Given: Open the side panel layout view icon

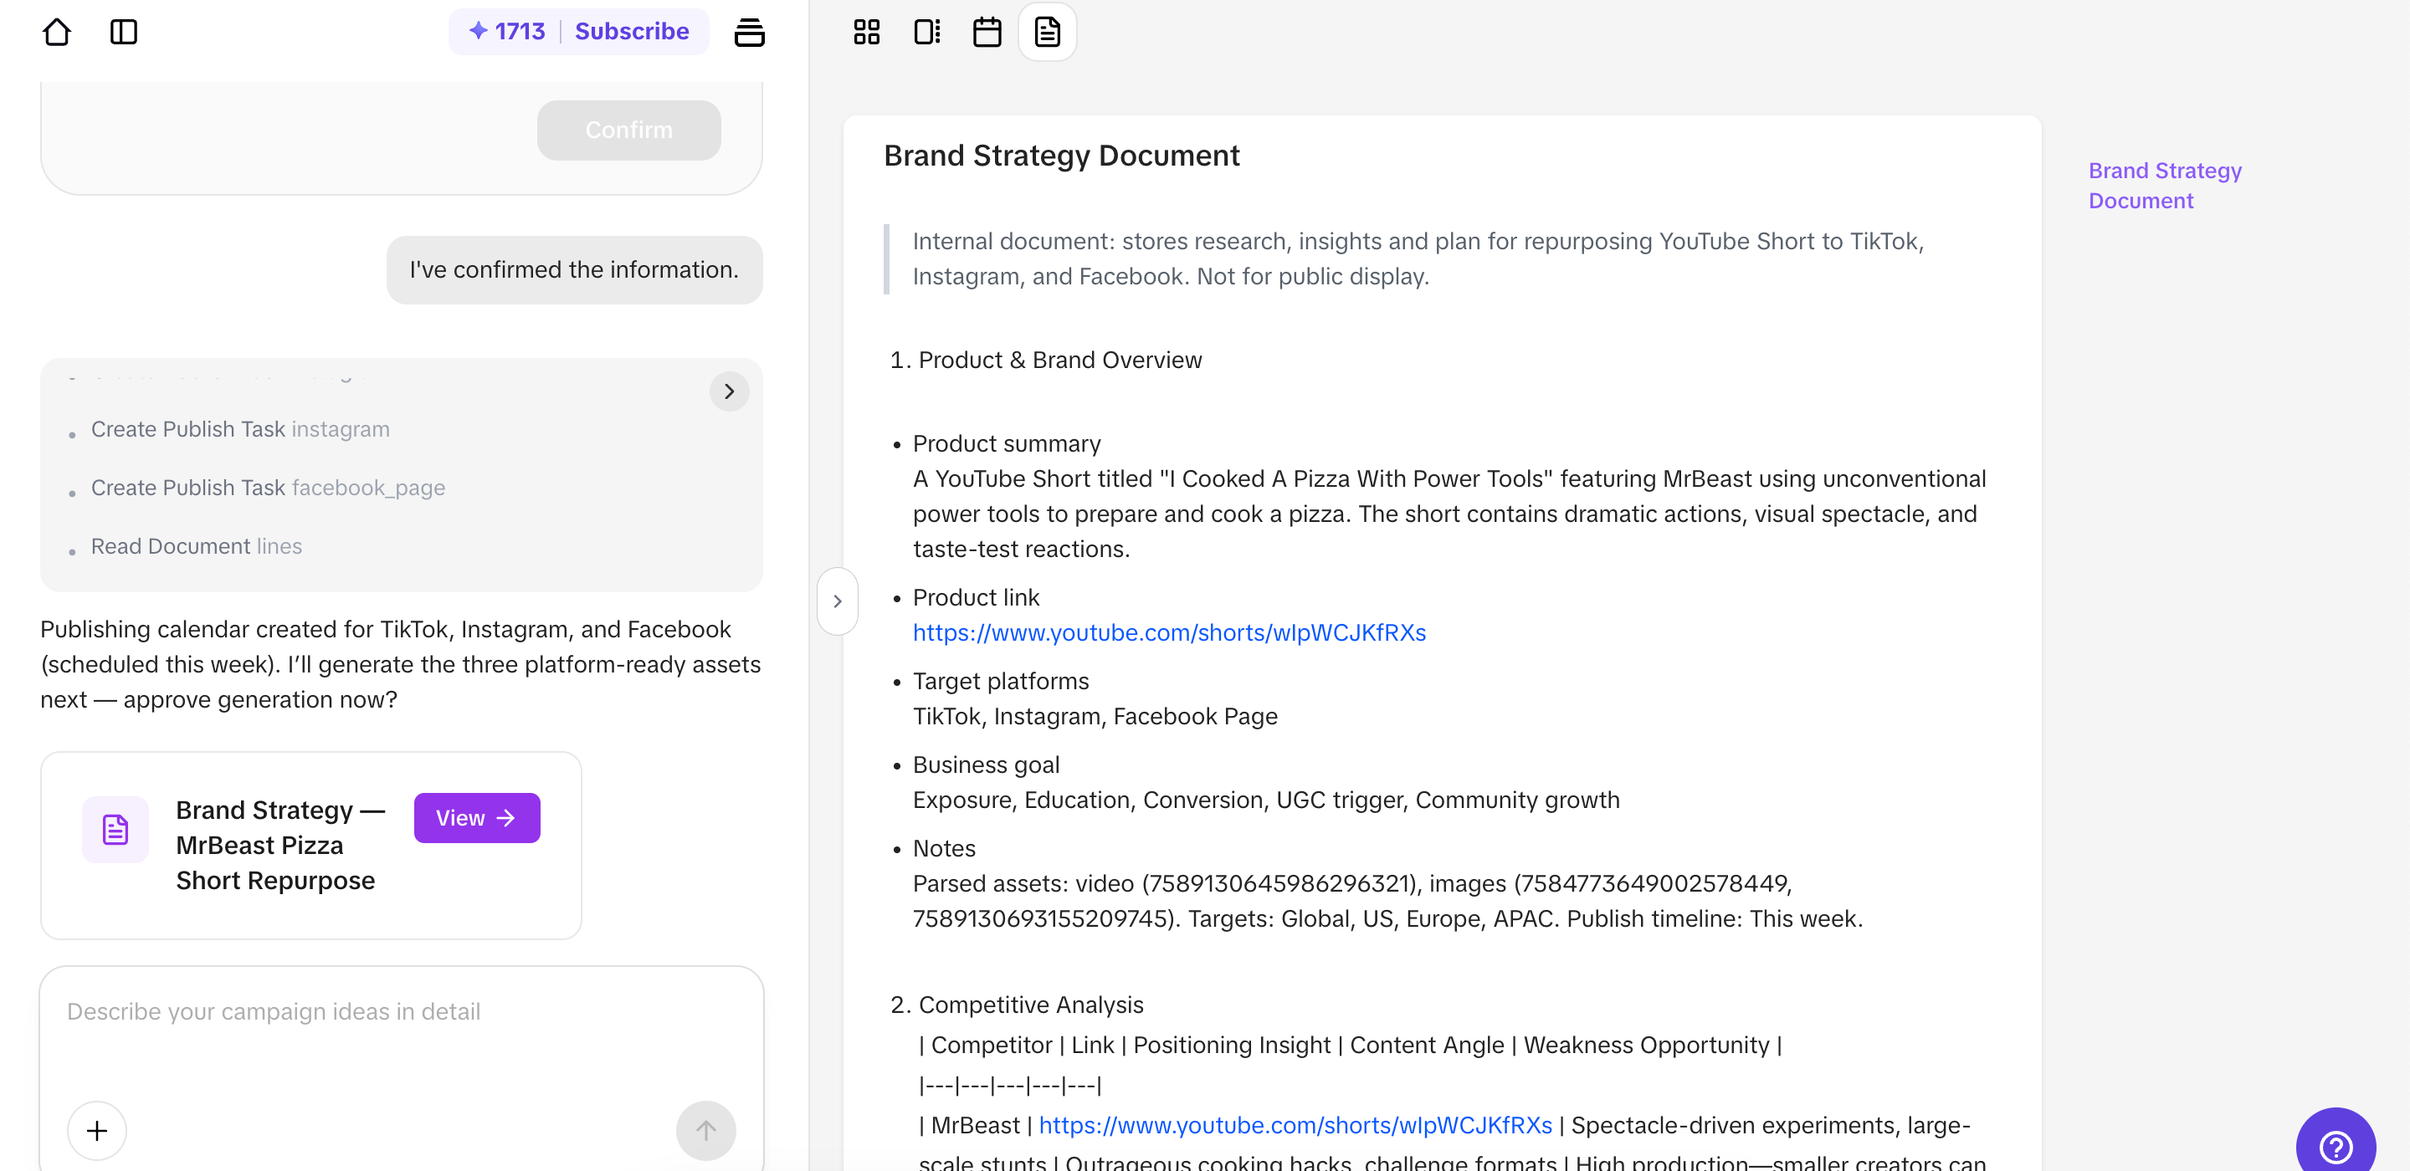Looking at the screenshot, I should point(926,32).
